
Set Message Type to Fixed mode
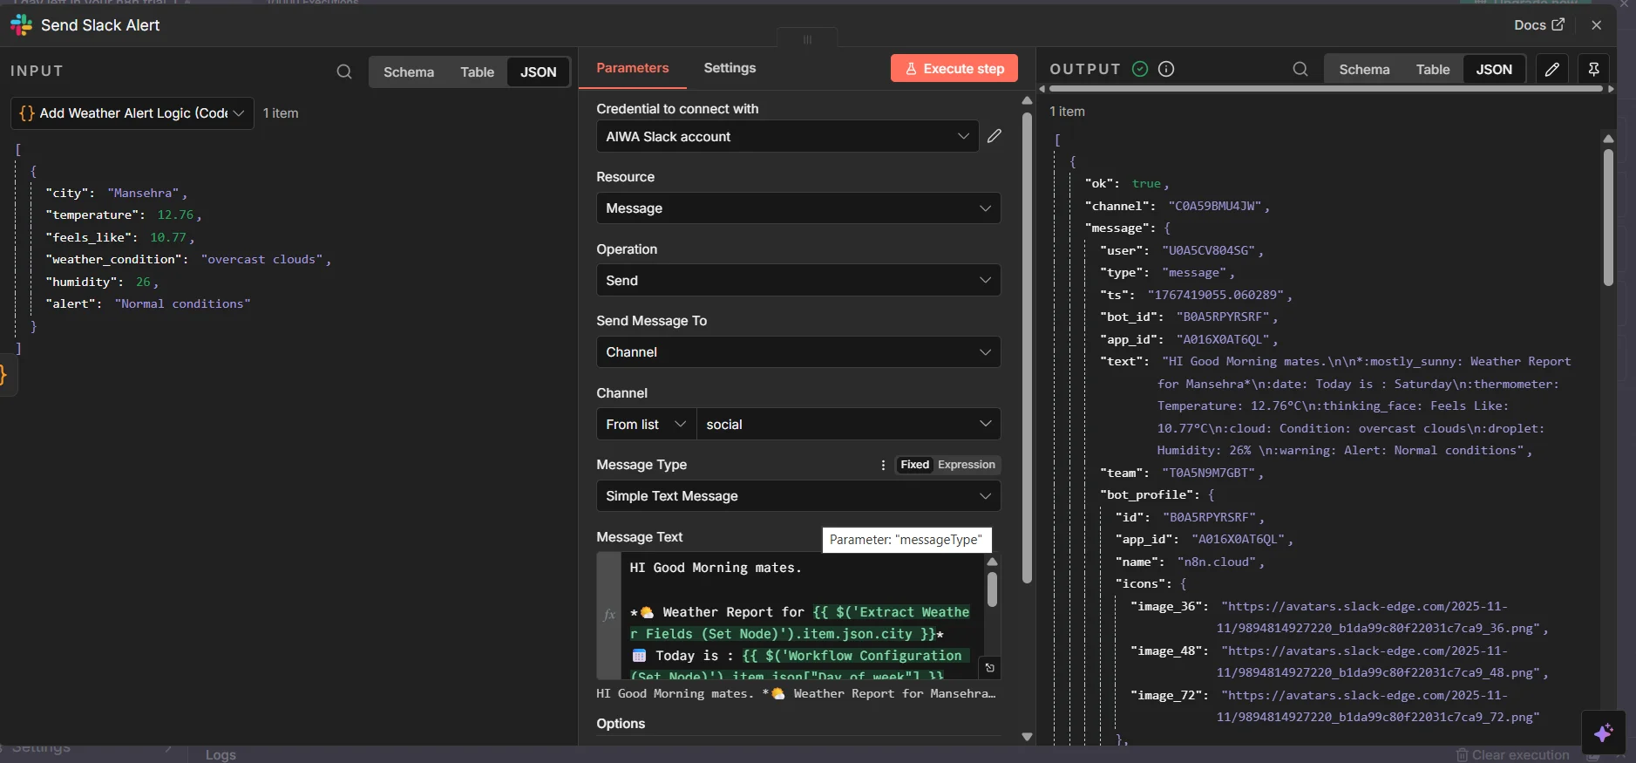click(x=914, y=465)
